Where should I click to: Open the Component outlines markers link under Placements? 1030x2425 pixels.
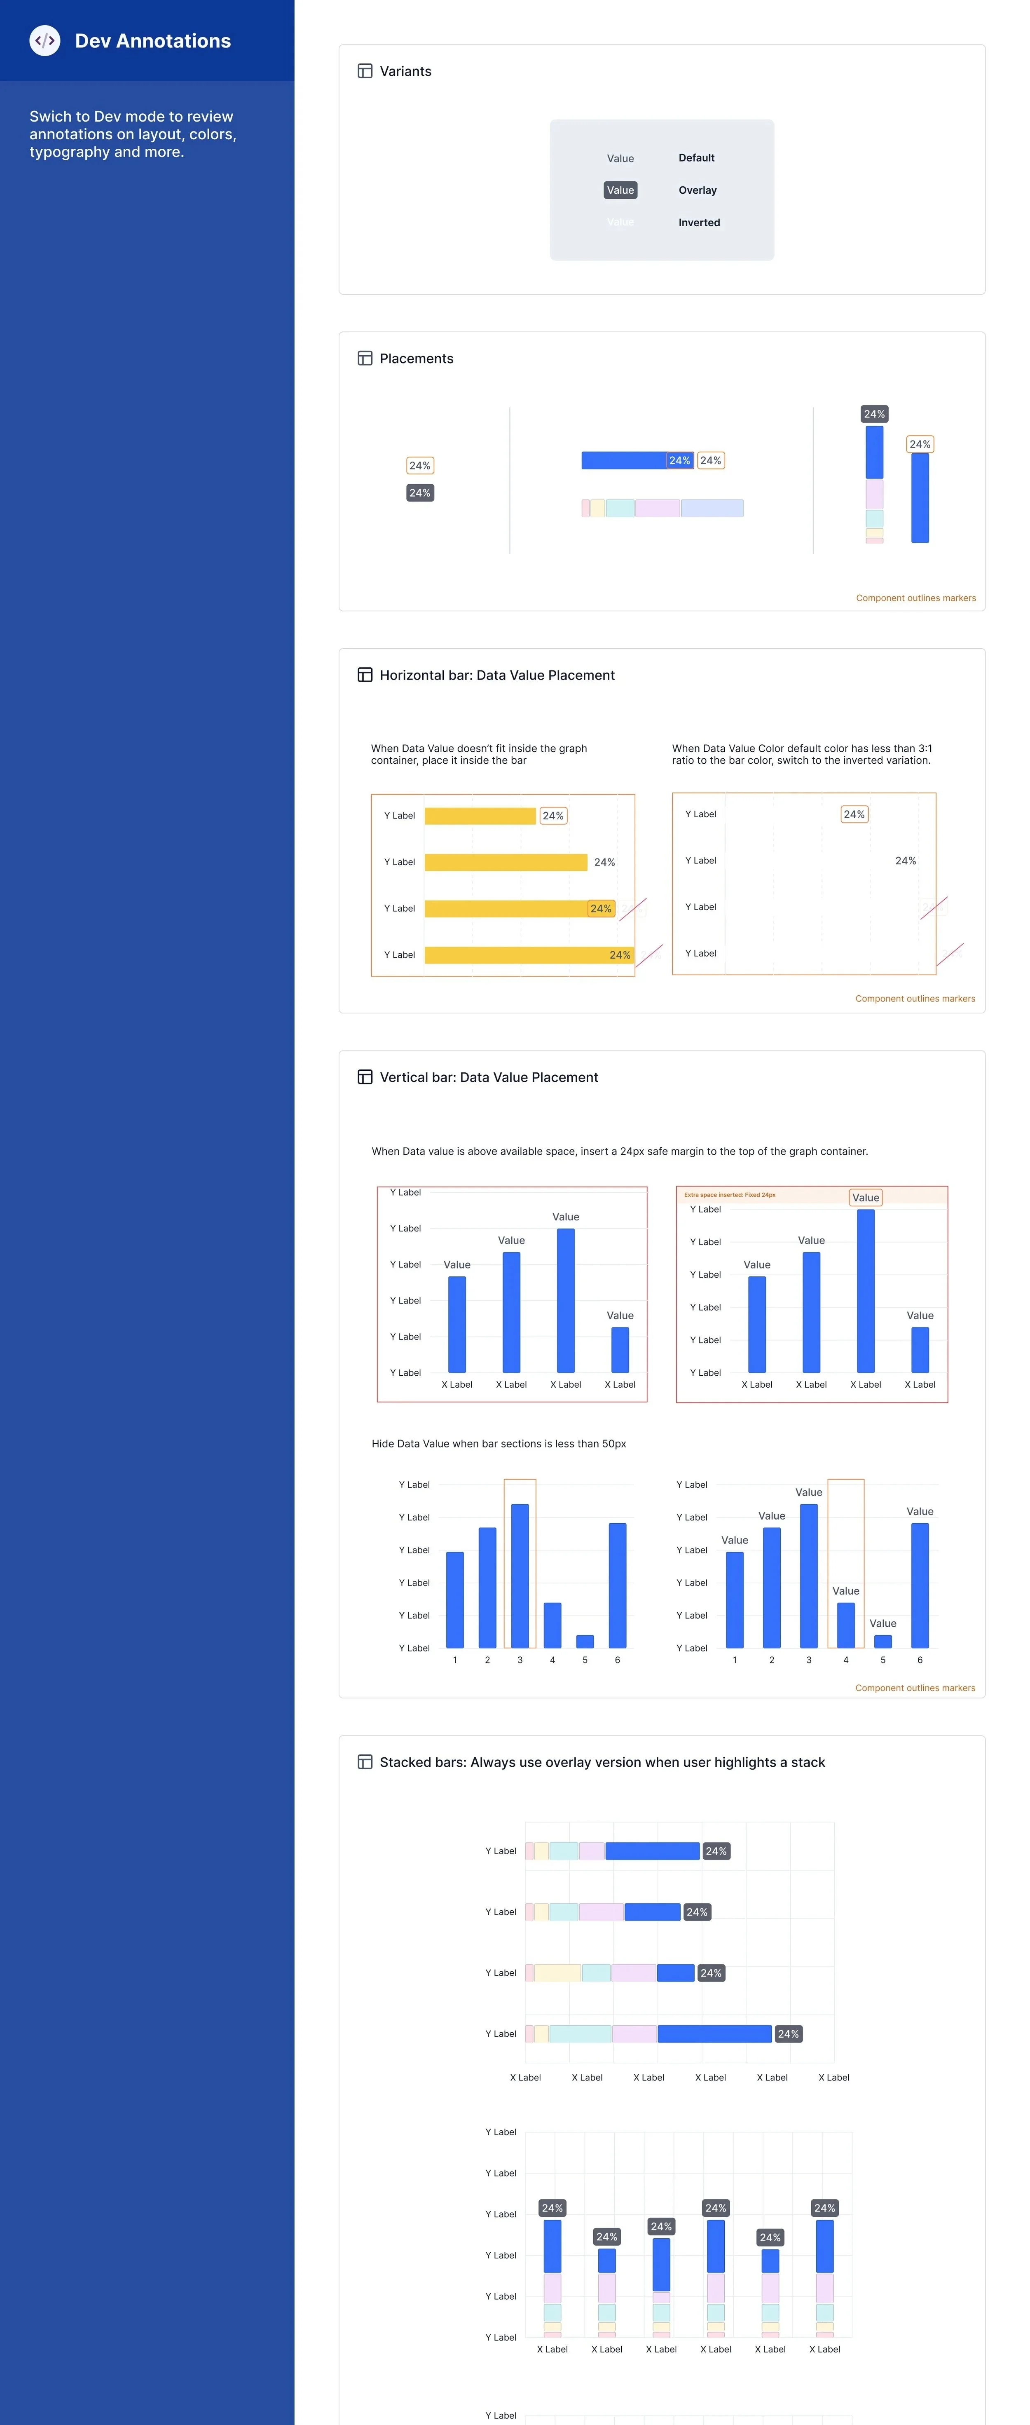(x=915, y=598)
